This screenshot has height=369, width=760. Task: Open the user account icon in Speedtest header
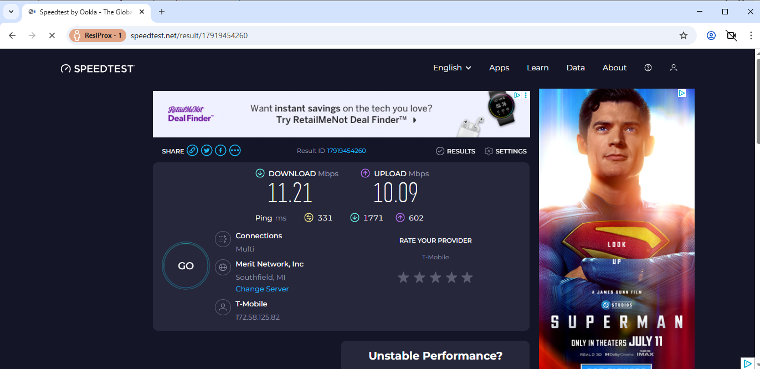point(674,68)
